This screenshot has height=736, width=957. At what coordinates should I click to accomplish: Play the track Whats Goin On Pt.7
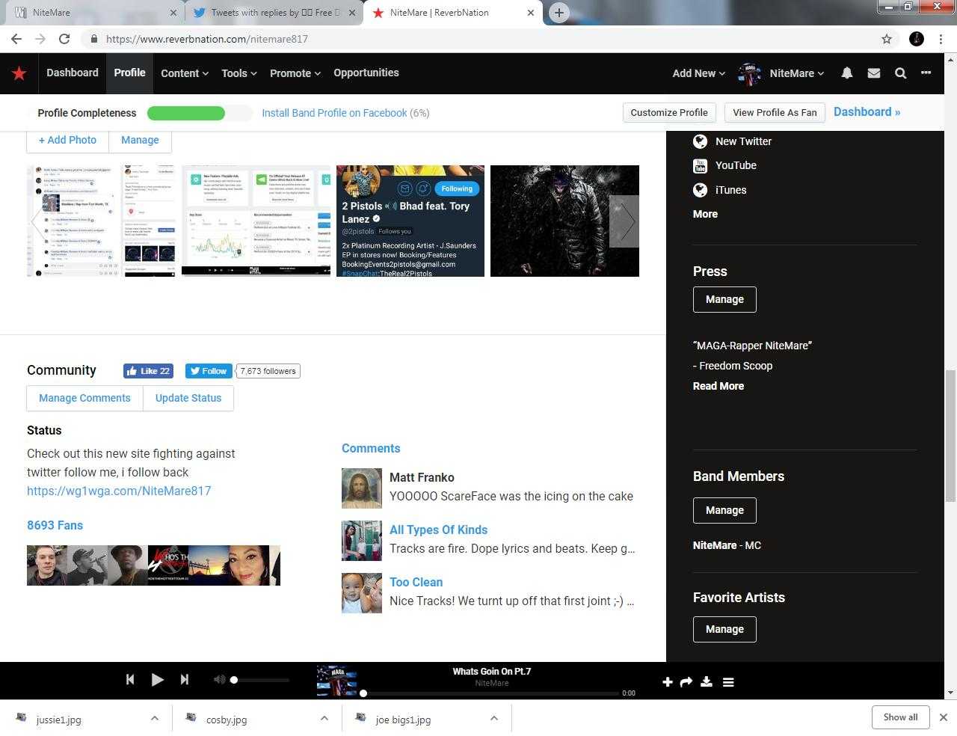(x=157, y=679)
